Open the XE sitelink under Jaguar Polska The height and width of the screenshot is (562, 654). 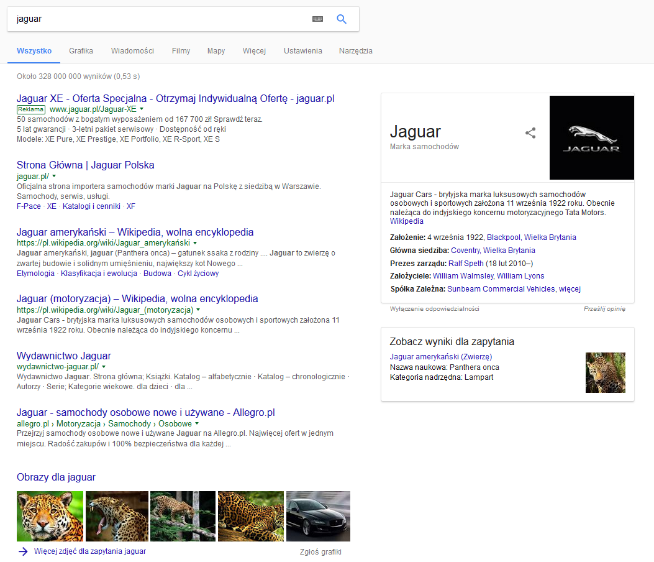pyautogui.click(x=52, y=206)
